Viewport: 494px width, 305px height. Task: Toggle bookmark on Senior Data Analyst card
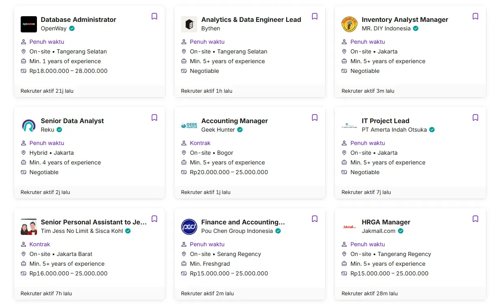(x=154, y=117)
